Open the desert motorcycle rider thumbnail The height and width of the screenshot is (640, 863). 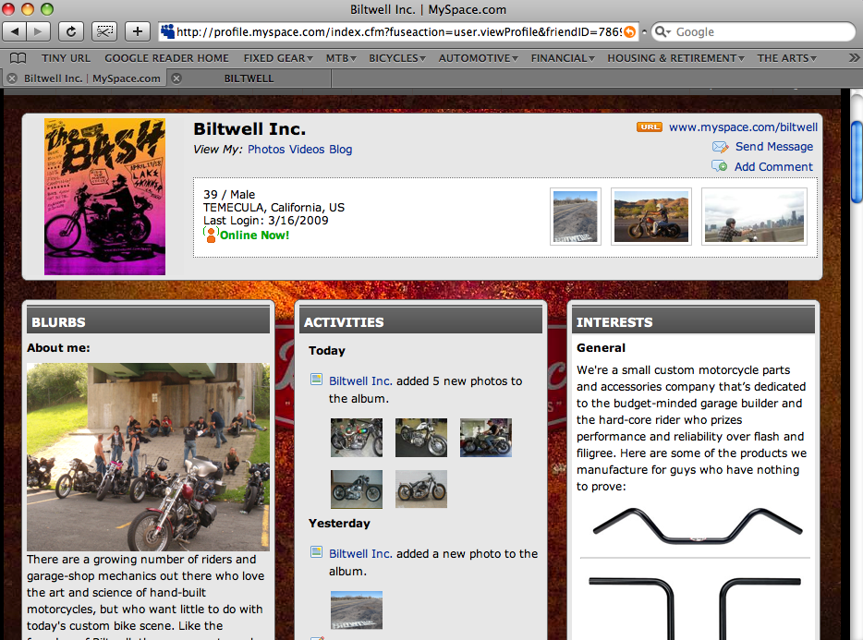tap(651, 216)
